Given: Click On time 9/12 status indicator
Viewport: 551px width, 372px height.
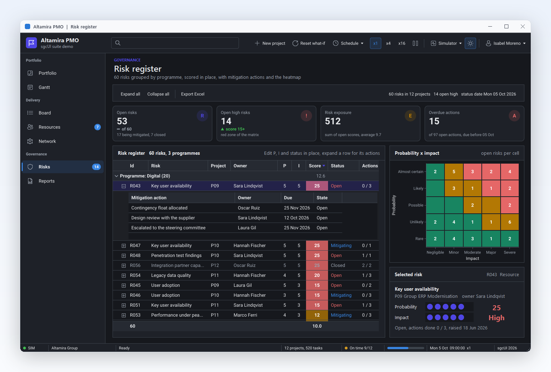Looking at the screenshot, I should click(359, 348).
